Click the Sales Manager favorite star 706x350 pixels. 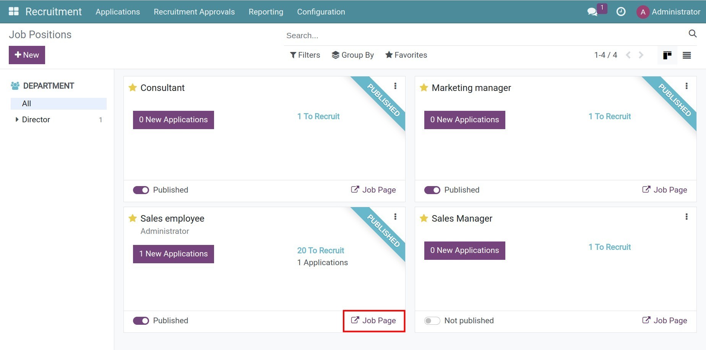pos(424,218)
